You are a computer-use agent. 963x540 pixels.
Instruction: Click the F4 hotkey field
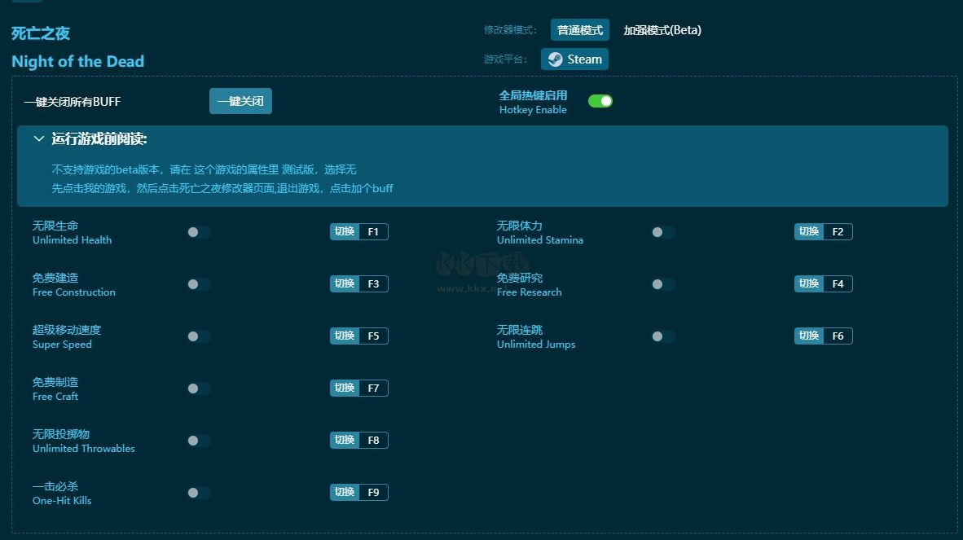[838, 283]
